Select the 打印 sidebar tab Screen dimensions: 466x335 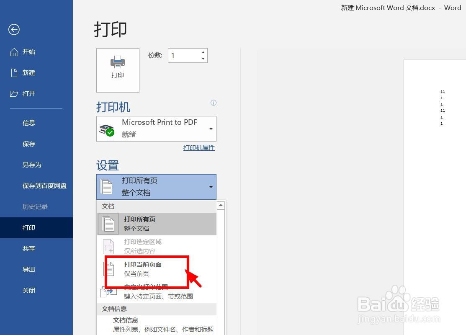(36, 228)
